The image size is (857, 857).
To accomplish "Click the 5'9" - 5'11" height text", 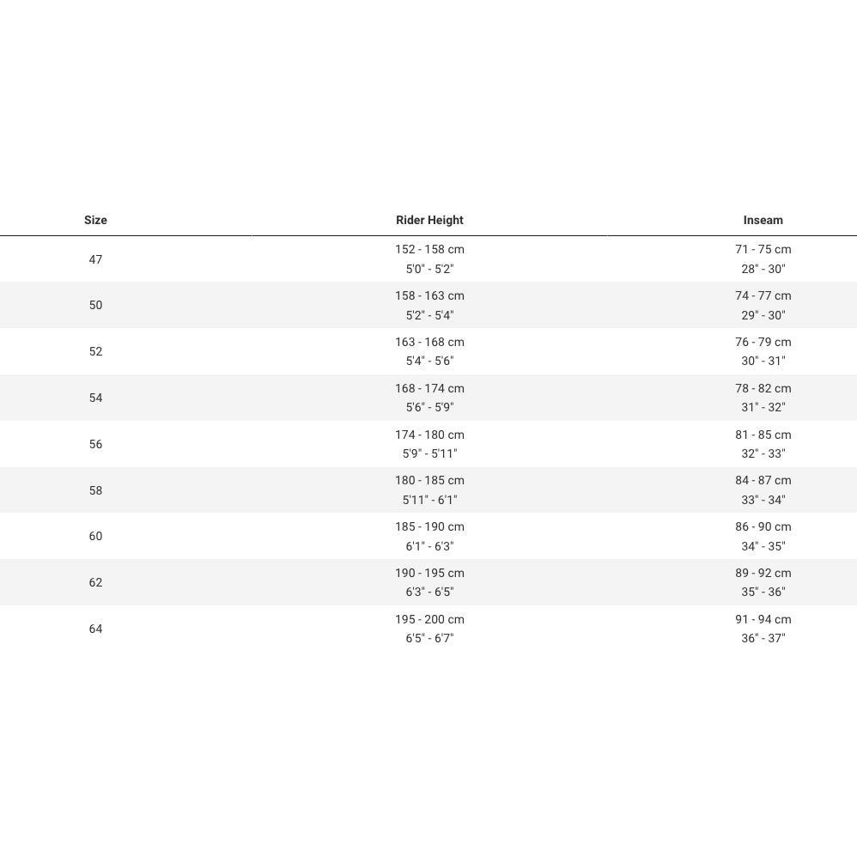I will click(429, 453).
